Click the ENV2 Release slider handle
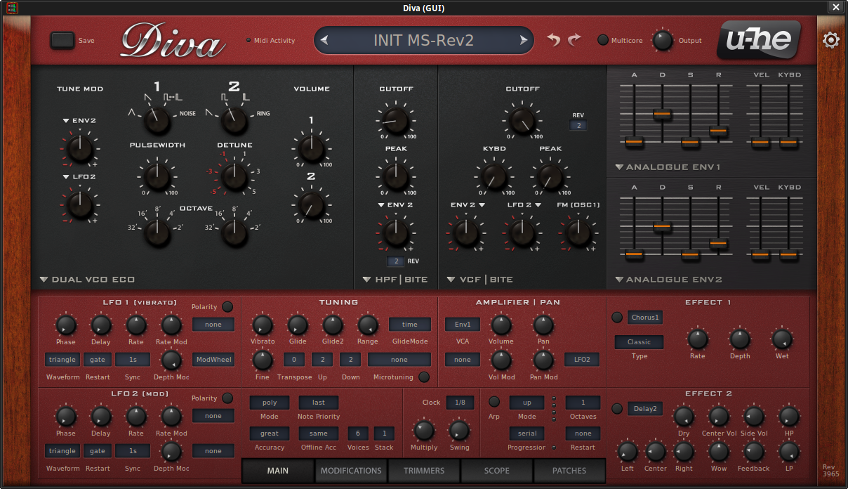Screen dimensions: 848x489 (718, 243)
